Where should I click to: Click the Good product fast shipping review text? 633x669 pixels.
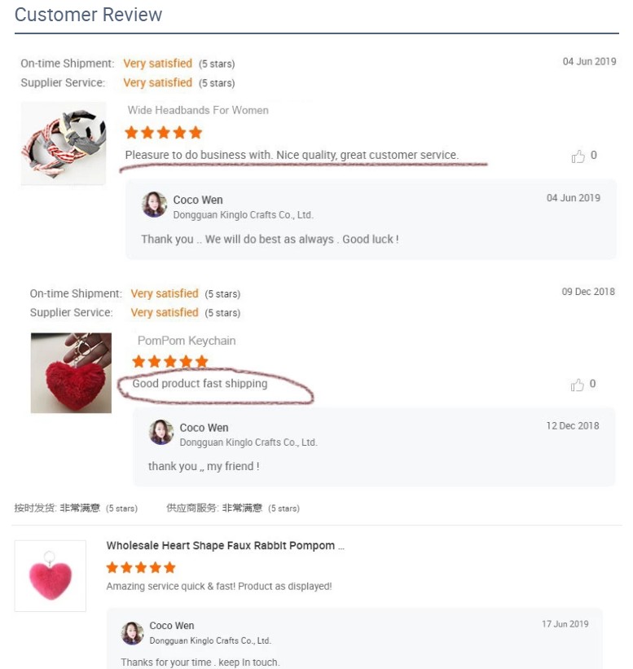pos(200,384)
